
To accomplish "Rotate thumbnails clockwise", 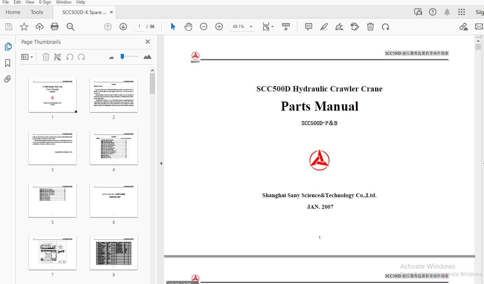I will (82, 57).
